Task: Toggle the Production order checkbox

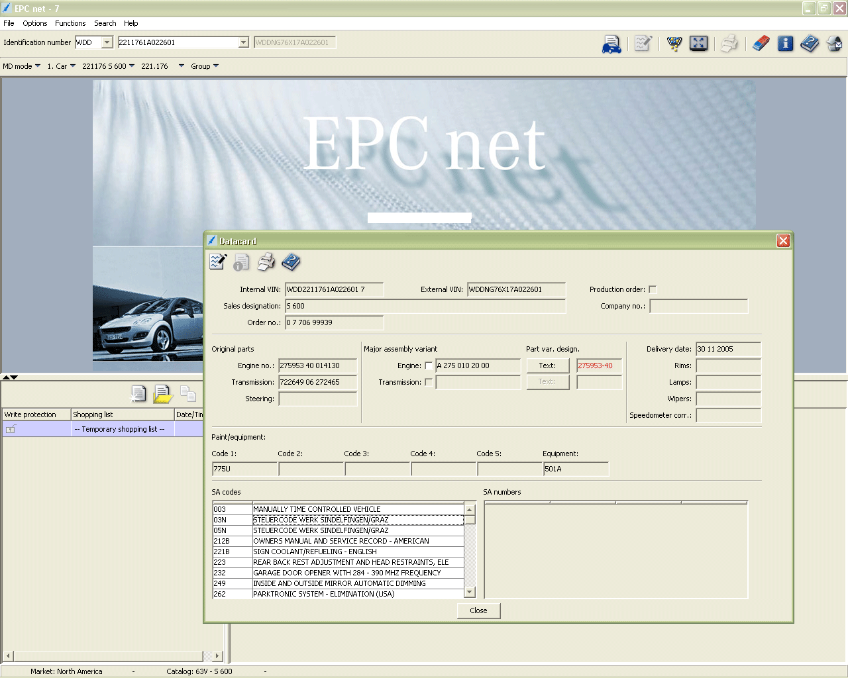Action: 653,289
